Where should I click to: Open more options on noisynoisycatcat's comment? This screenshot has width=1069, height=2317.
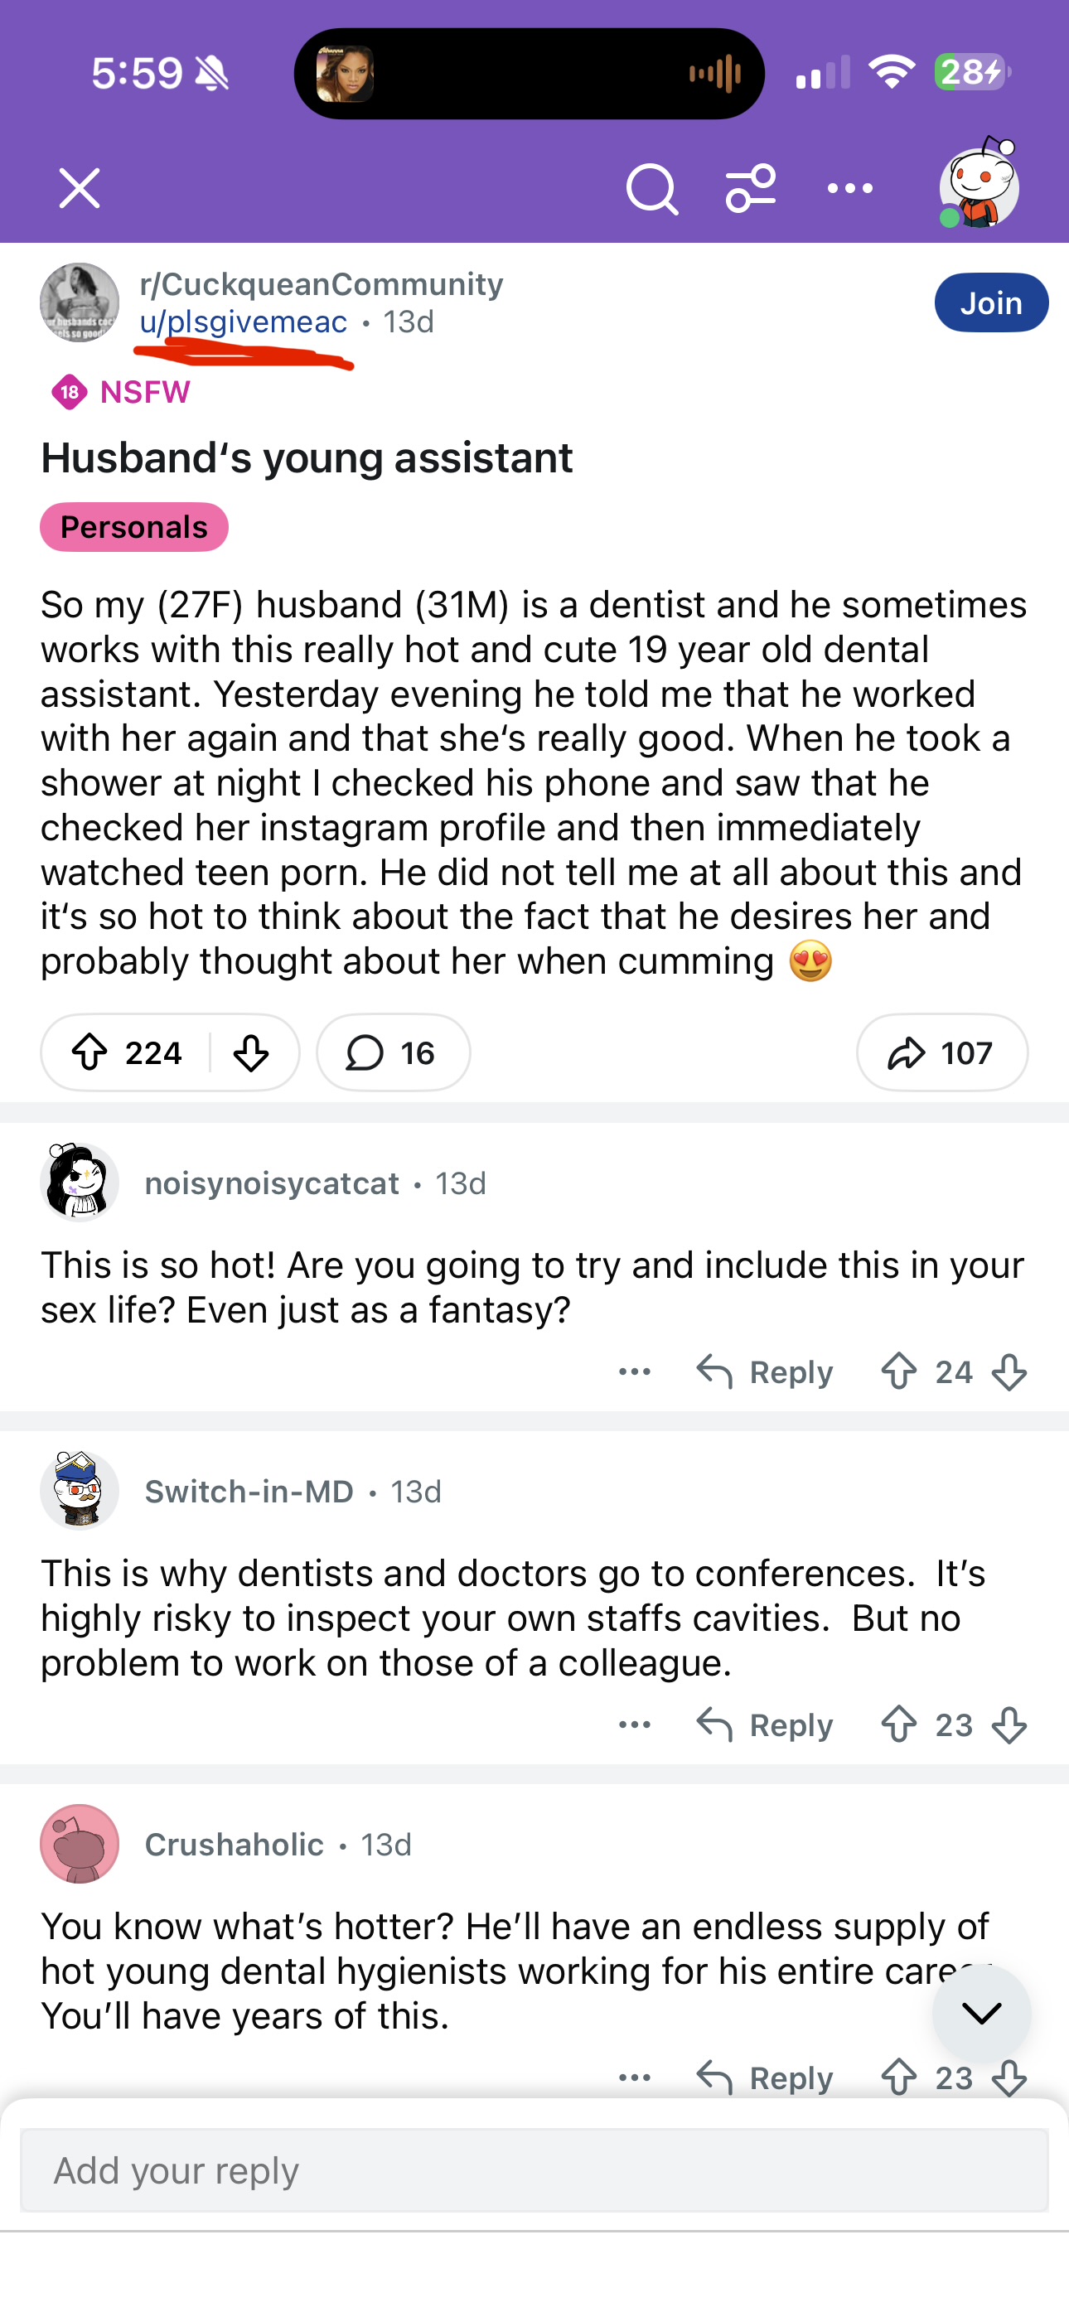(x=635, y=1371)
